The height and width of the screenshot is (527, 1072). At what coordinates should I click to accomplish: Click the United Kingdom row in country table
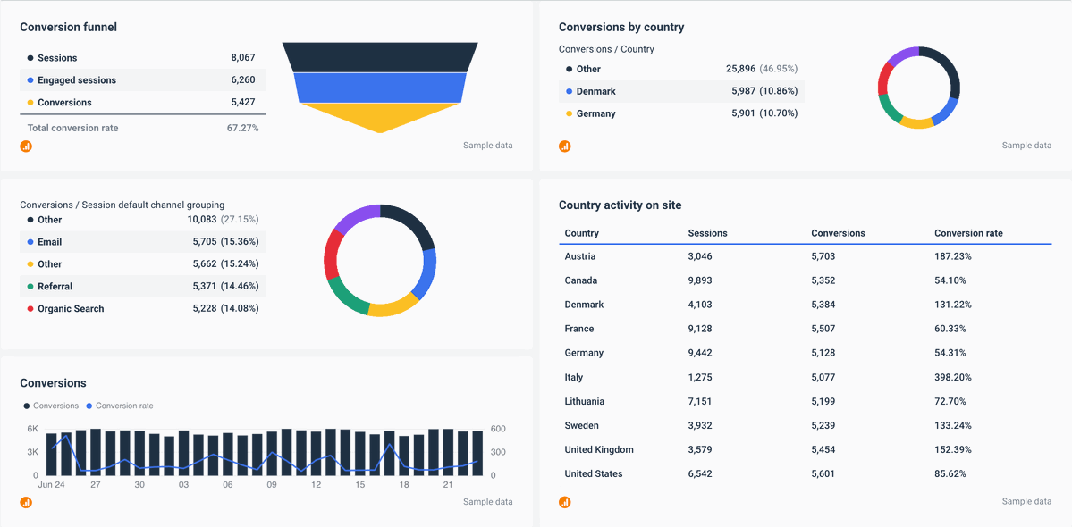[x=806, y=450]
